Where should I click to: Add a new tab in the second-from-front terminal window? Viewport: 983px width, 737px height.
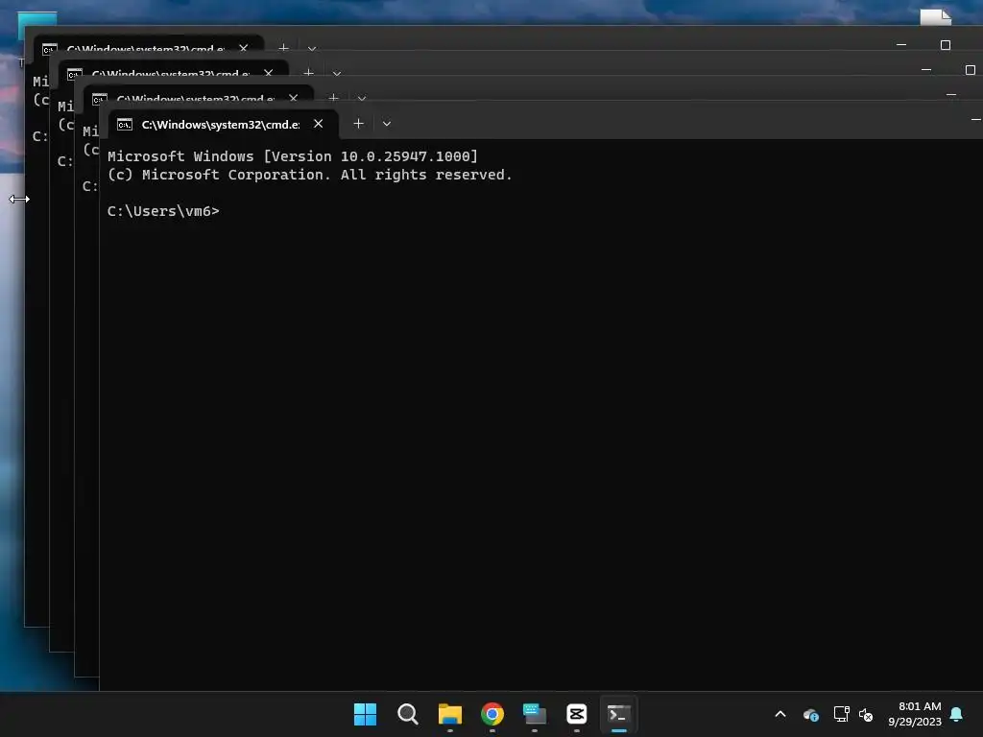333,98
